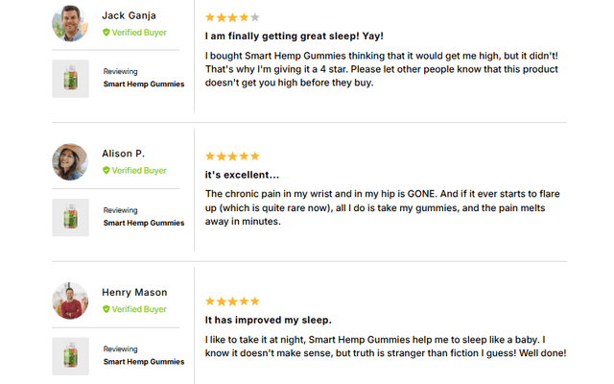The width and height of the screenshot is (614, 384).
Task: Open Smart Hemp Gummies link under Henry Mason
Action: click(x=144, y=362)
